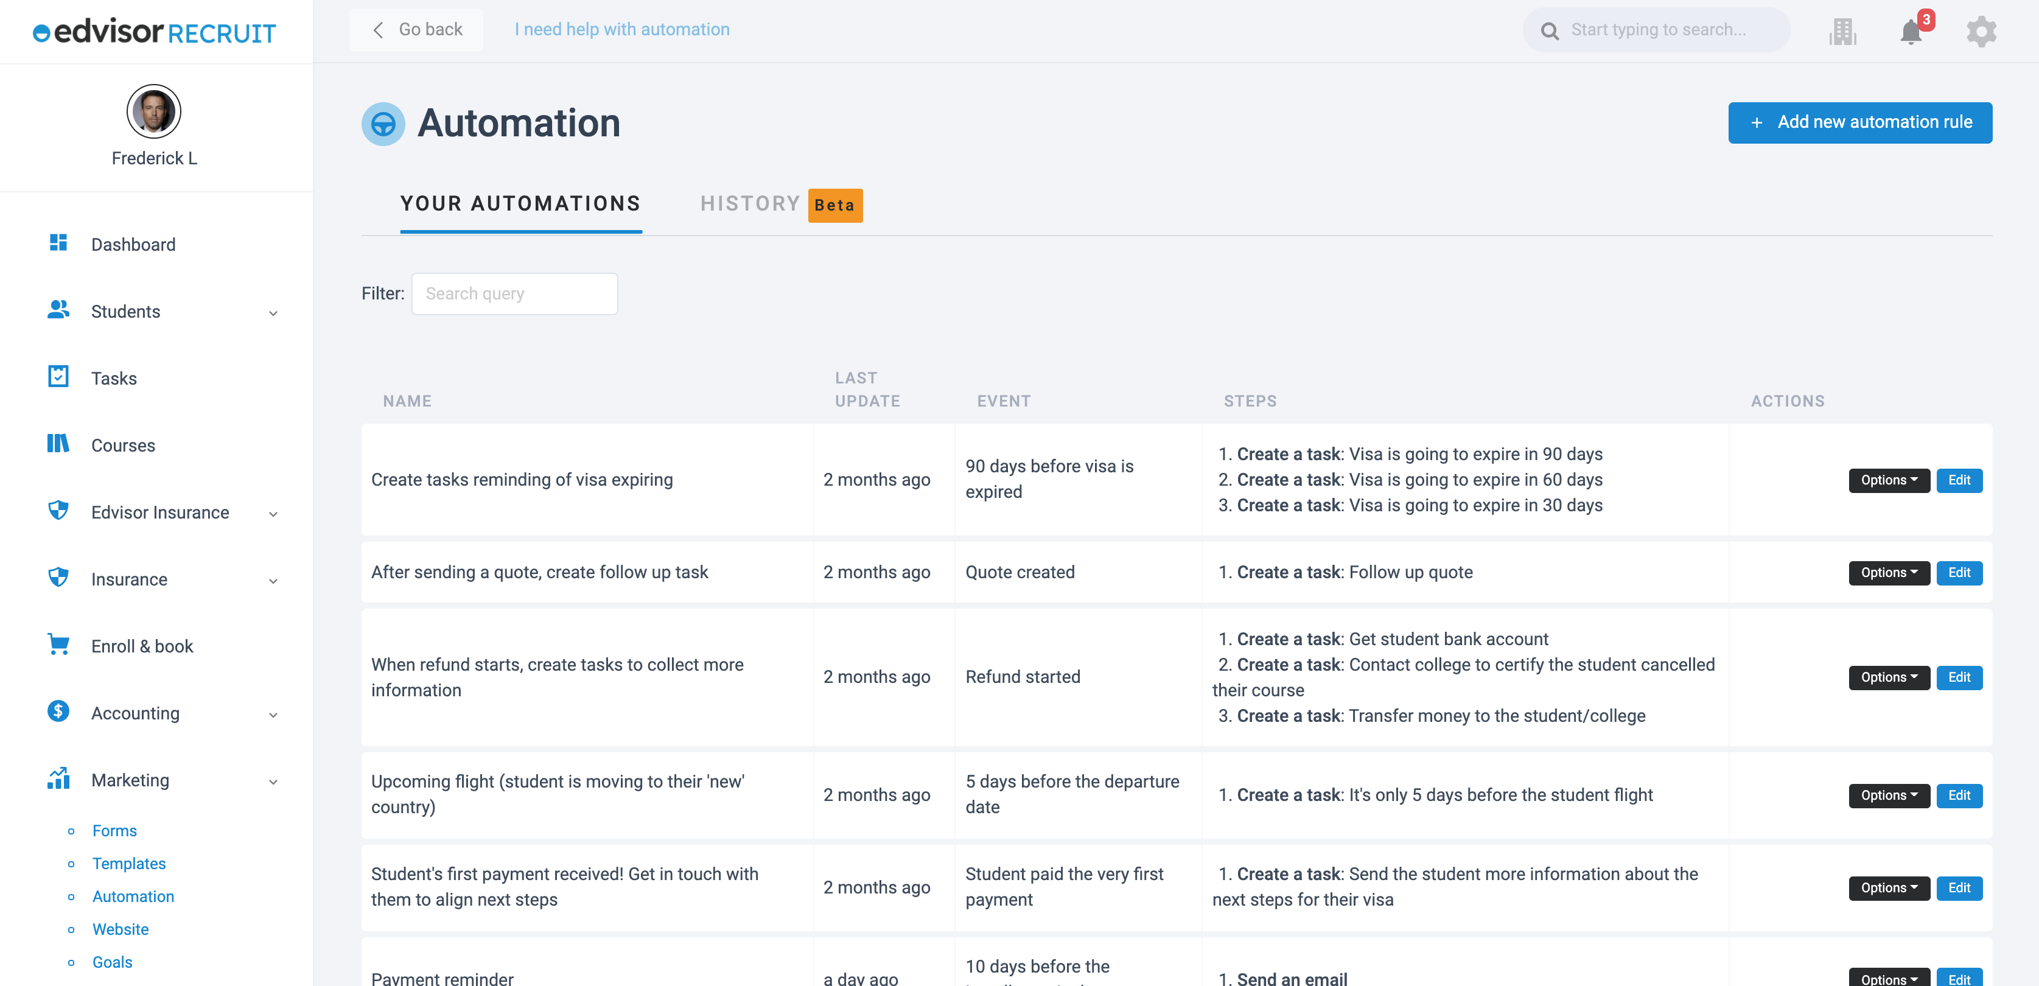
Task: Expand the Edvisor Insurance chevron
Action: pos(273,514)
